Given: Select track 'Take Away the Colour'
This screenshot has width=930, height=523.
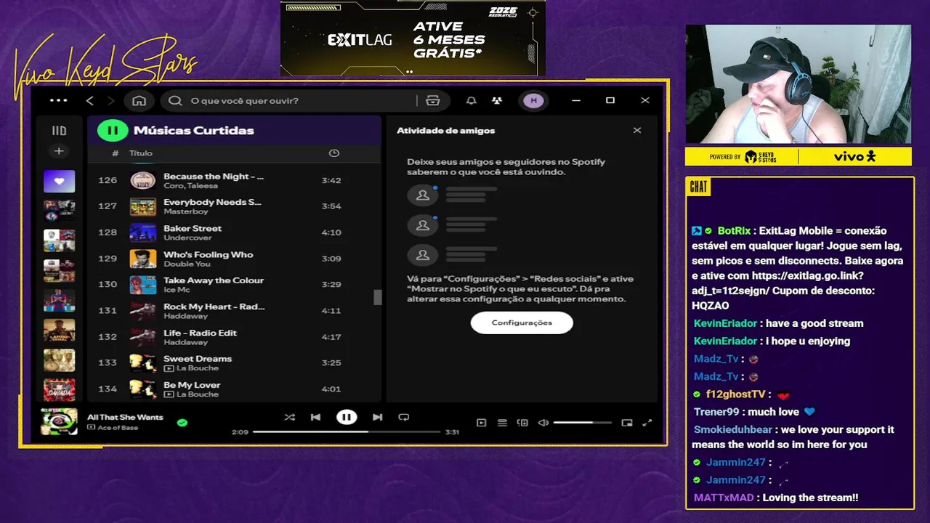Looking at the screenshot, I should (234, 284).
